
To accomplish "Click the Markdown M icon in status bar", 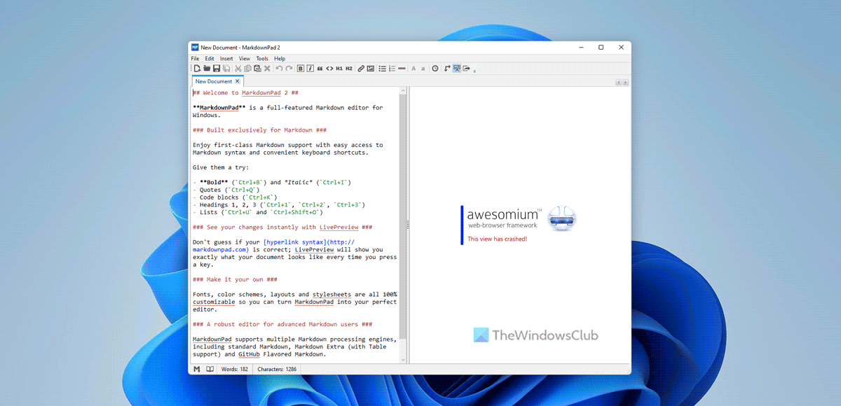I will coord(196,369).
